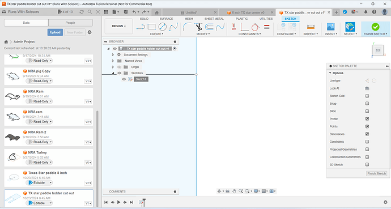Click the timeline play button
This screenshot has height=209, width=391.
118,202
